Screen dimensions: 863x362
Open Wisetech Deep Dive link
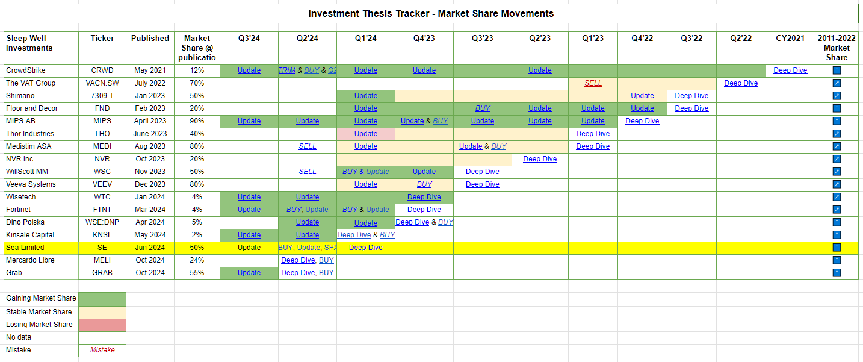tap(424, 197)
